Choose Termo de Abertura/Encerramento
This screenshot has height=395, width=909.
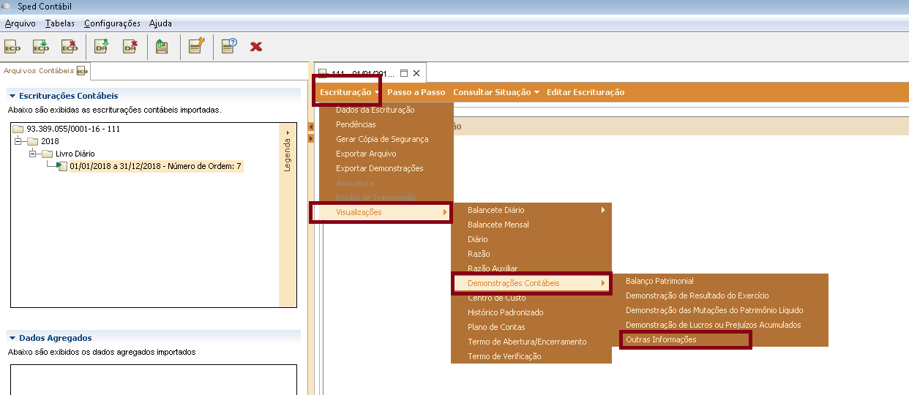click(531, 342)
